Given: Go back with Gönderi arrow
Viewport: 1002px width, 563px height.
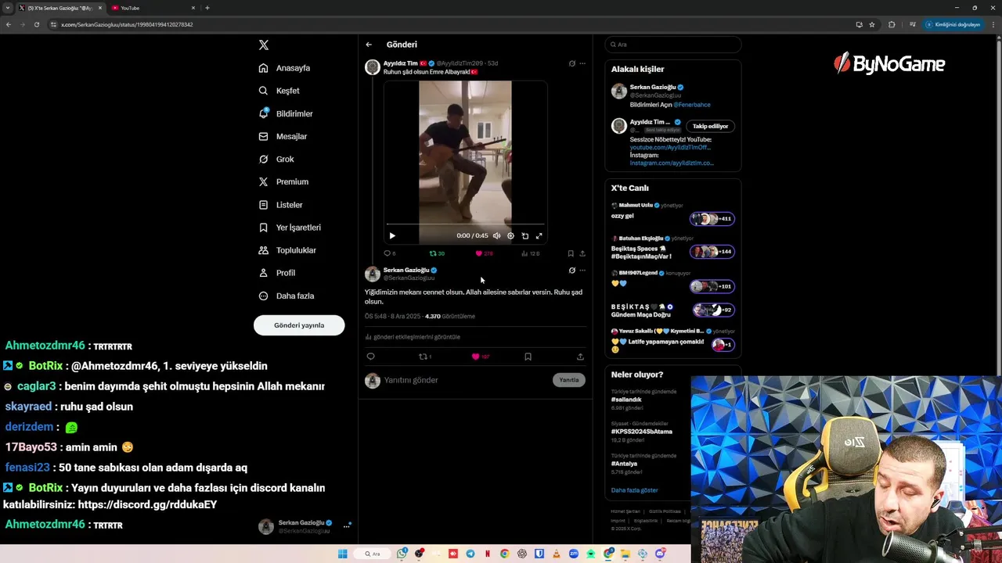Looking at the screenshot, I should coord(369,45).
